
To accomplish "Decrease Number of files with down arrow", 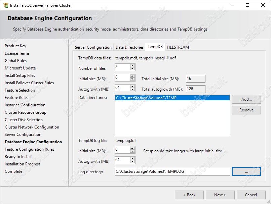I will coord(132,69).
